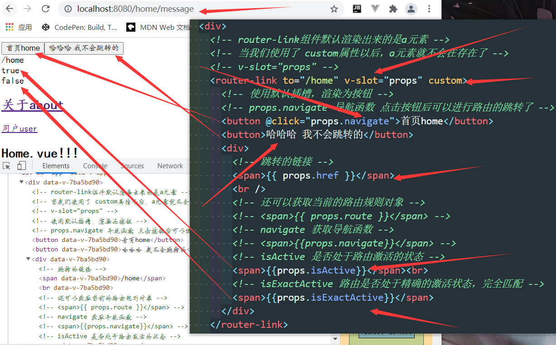Image resolution: width=556 pixels, height=345 pixels.
Task: Click the Home.vue!!! heading
Action: [40, 153]
